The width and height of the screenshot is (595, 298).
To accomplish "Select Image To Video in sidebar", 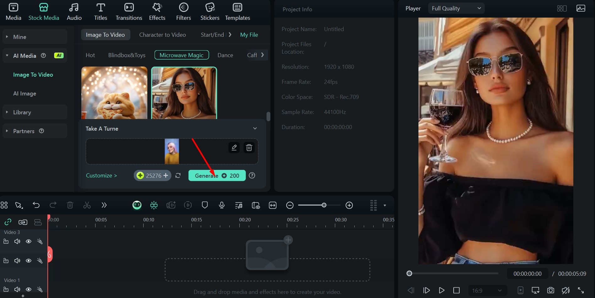I will 33,75.
